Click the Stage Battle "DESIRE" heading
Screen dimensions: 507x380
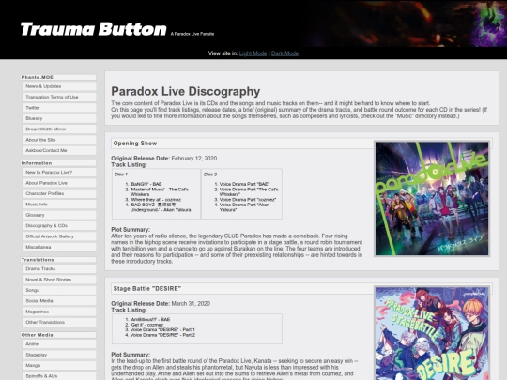point(147,289)
